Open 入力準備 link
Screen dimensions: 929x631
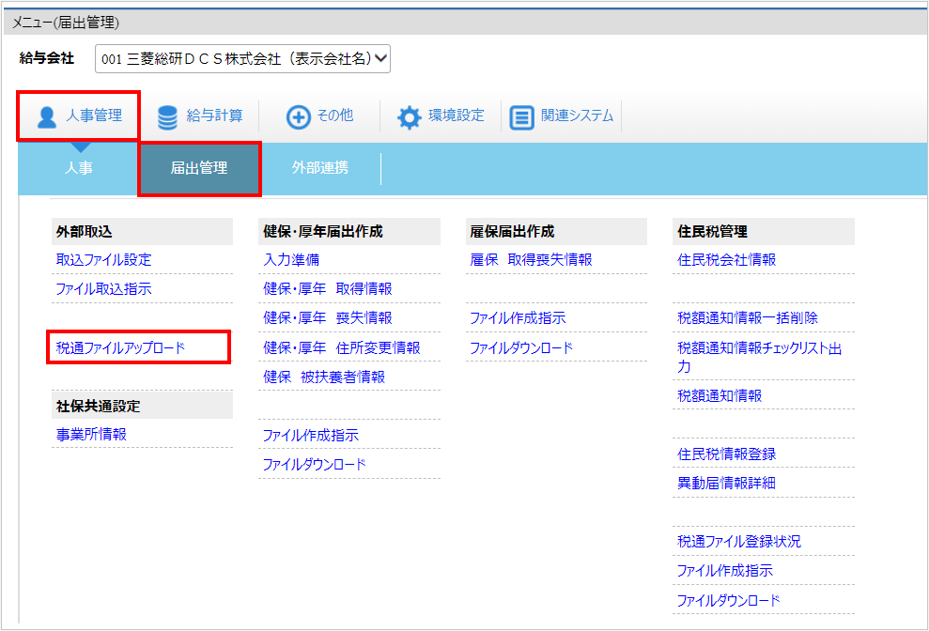pyautogui.click(x=291, y=259)
